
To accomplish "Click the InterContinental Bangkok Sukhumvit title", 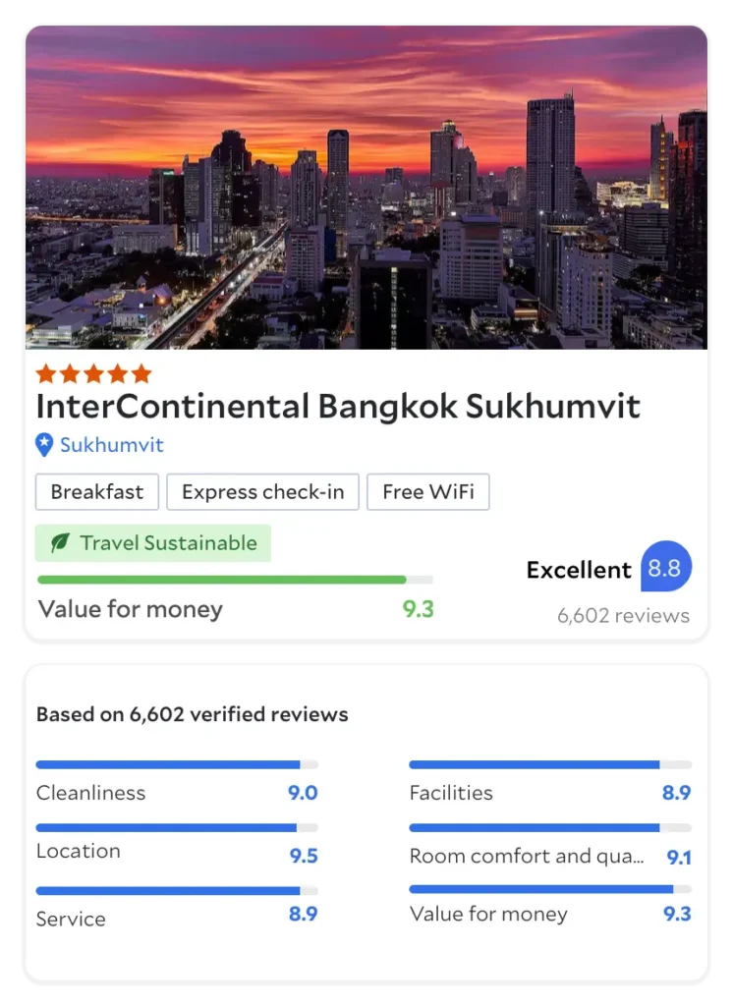I will click(338, 406).
